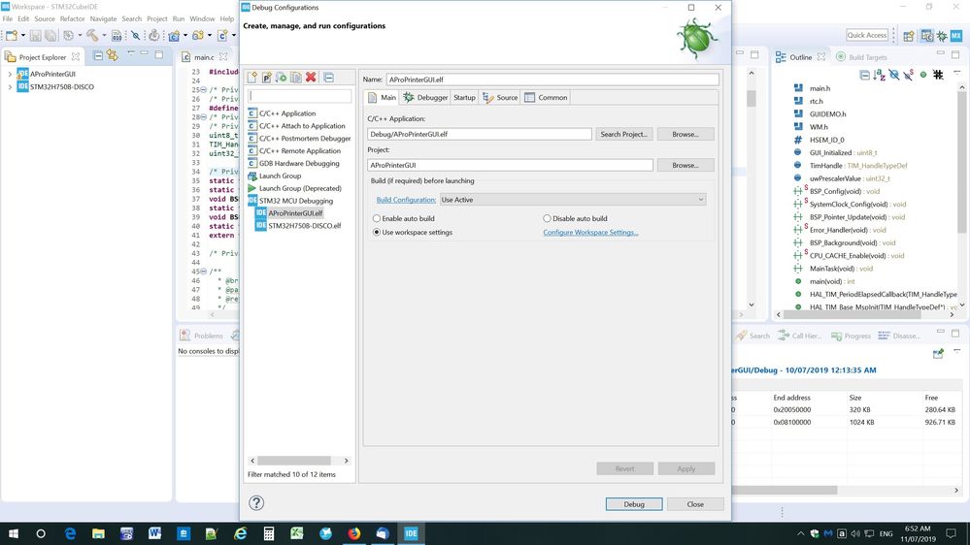Expand AProPrinterGUI project in Project Explorer
The width and height of the screenshot is (970, 545).
(10, 74)
